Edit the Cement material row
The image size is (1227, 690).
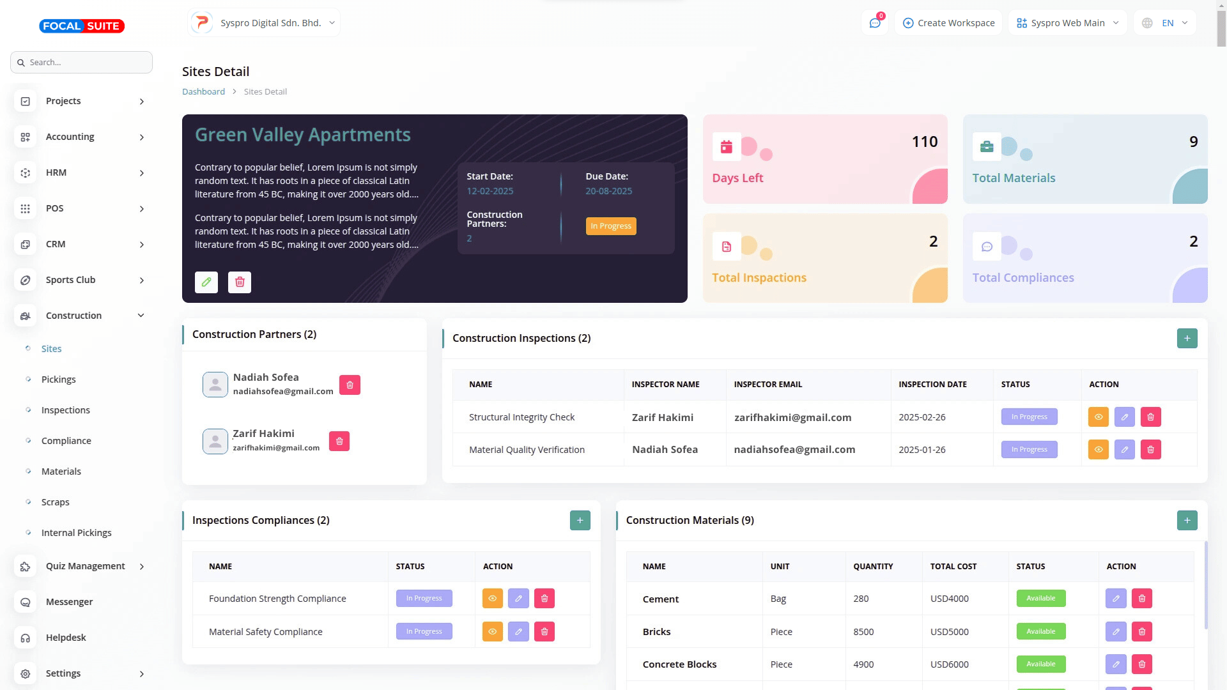[x=1115, y=598]
